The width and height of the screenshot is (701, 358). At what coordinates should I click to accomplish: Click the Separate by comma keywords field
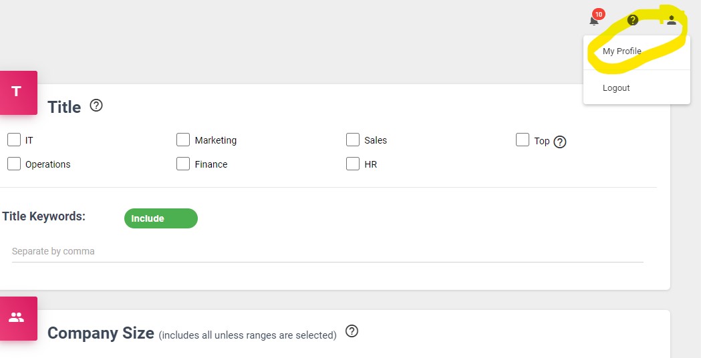[x=327, y=251]
